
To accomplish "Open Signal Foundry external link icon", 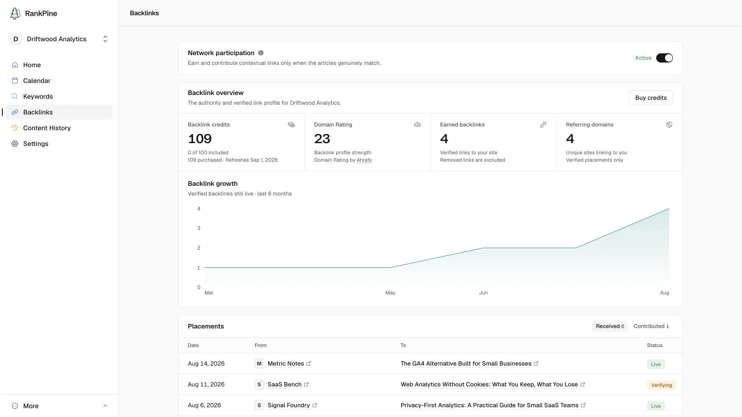I will (314, 405).
